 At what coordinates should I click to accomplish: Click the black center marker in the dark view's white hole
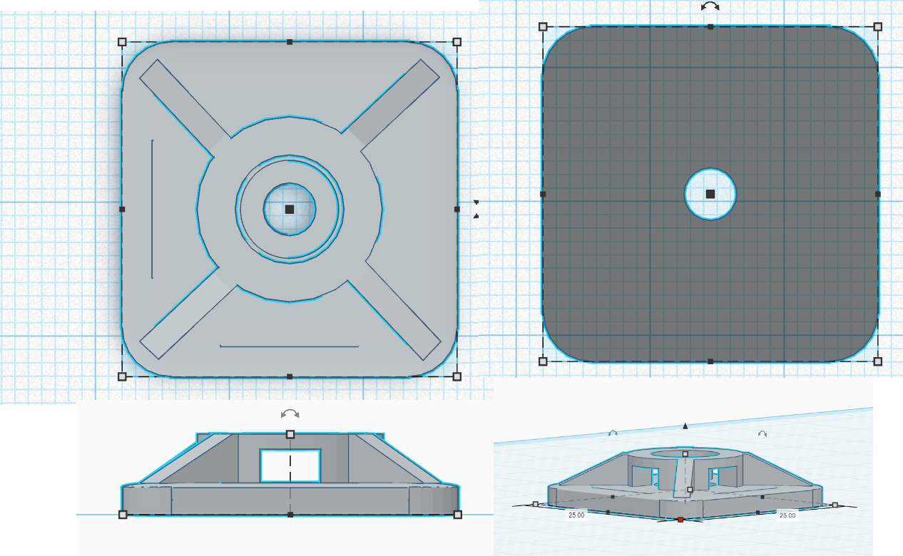(x=710, y=194)
